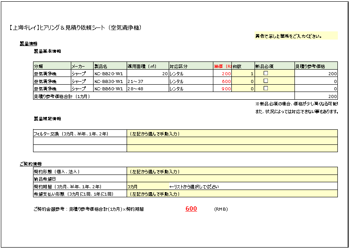Enable the 新品必須 checkbox for KC-BB20-W1
This screenshot has width=349, height=248.
point(265,73)
